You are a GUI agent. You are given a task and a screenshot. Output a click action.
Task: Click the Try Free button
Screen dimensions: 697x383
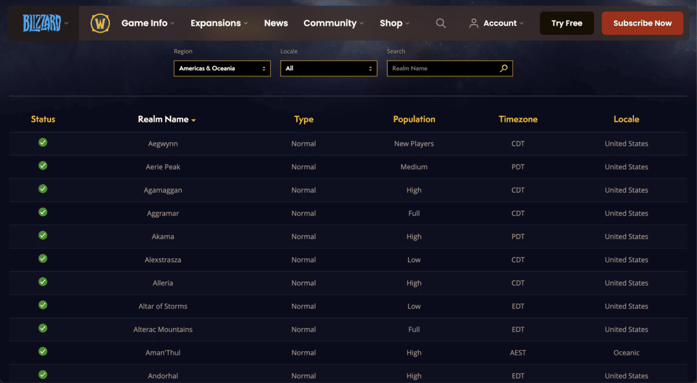[x=566, y=23]
